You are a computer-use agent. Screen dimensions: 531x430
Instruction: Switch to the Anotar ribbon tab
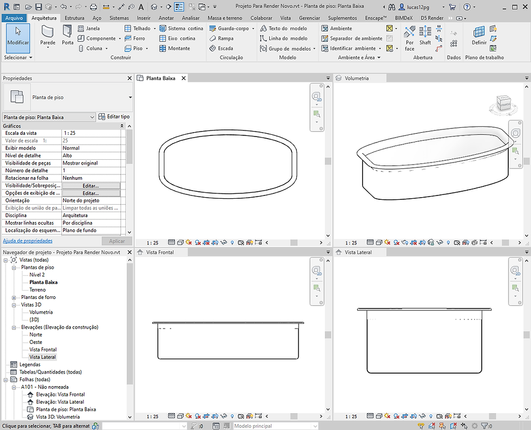166,18
